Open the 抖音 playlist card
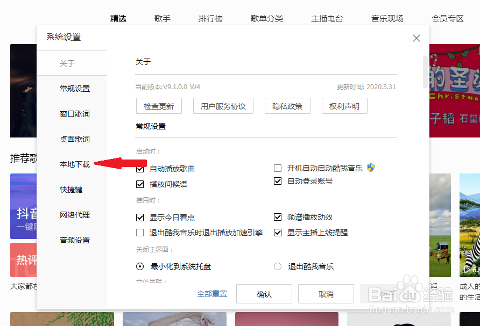 (24, 206)
